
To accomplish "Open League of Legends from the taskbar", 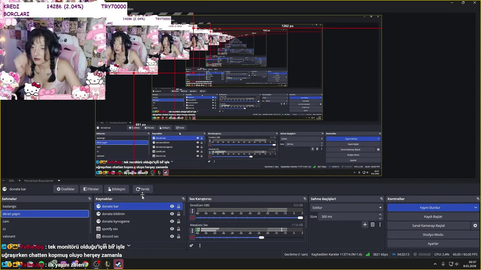I will [107, 264].
